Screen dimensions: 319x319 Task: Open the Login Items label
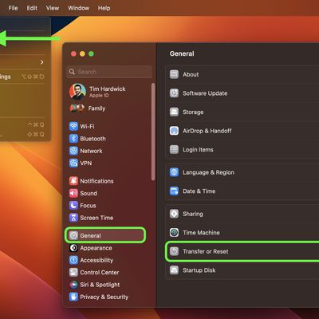click(x=198, y=150)
